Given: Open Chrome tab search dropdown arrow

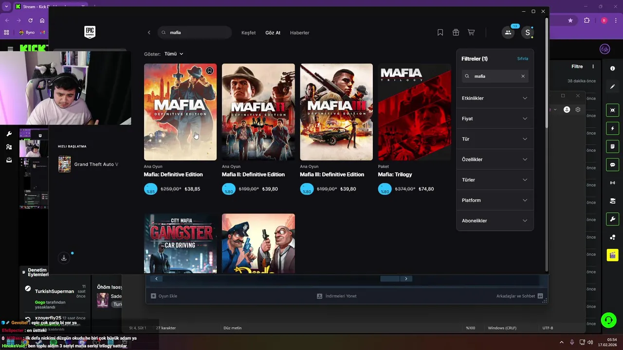Looking at the screenshot, I should click(6, 6).
